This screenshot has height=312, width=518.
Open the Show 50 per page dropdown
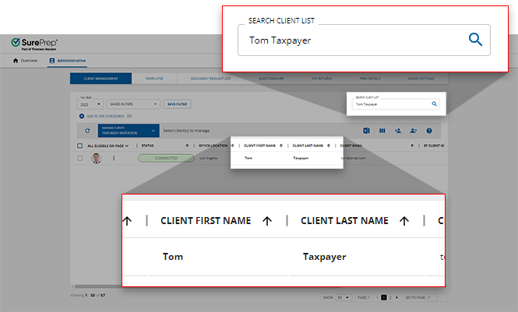click(344, 297)
